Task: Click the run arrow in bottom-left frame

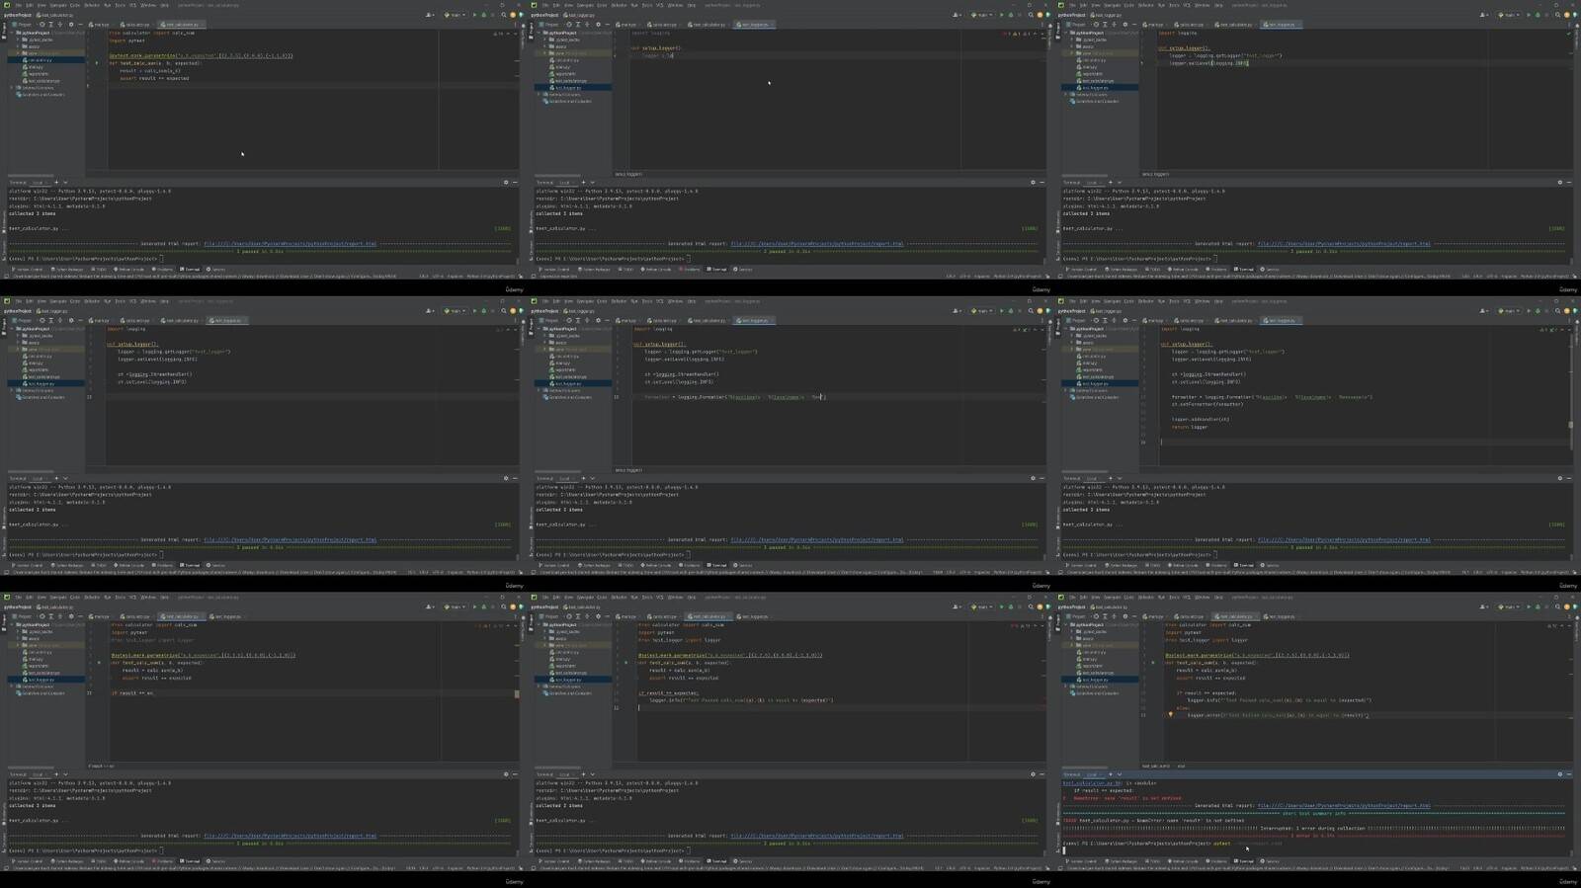Action: (x=474, y=607)
